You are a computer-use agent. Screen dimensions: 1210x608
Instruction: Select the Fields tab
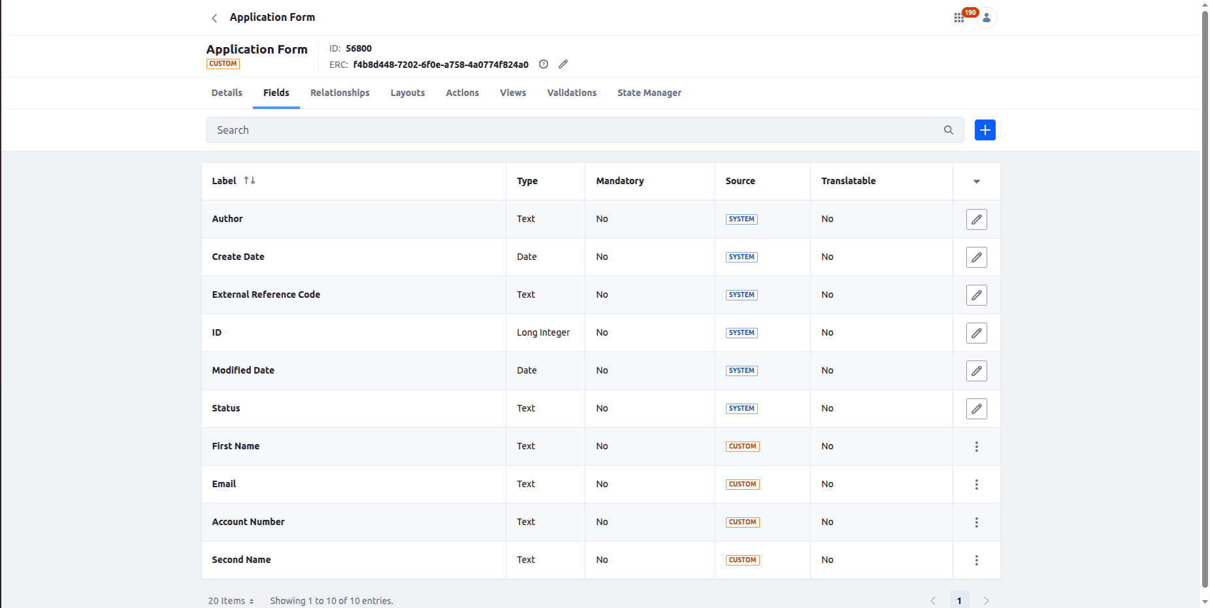[276, 93]
